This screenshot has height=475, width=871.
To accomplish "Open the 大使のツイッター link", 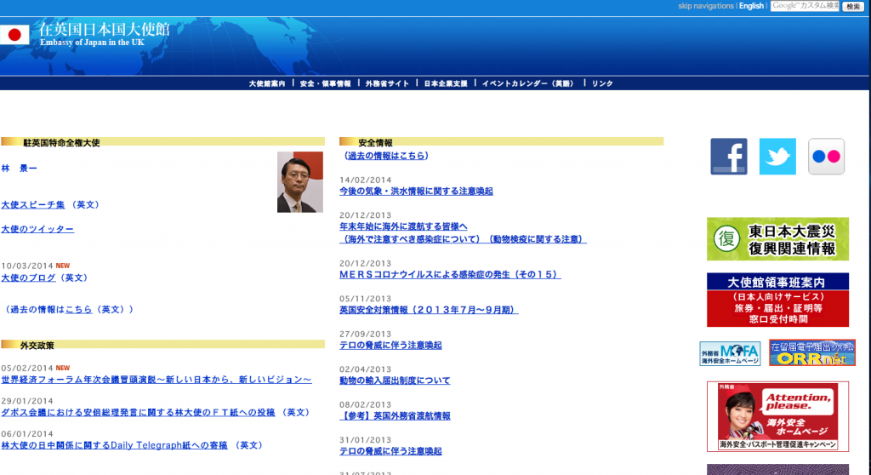I will click(37, 229).
